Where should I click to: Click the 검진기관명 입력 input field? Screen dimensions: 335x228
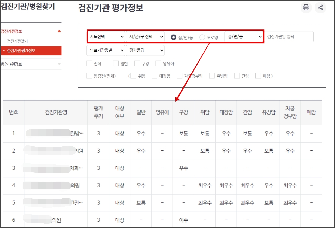pos(290,37)
